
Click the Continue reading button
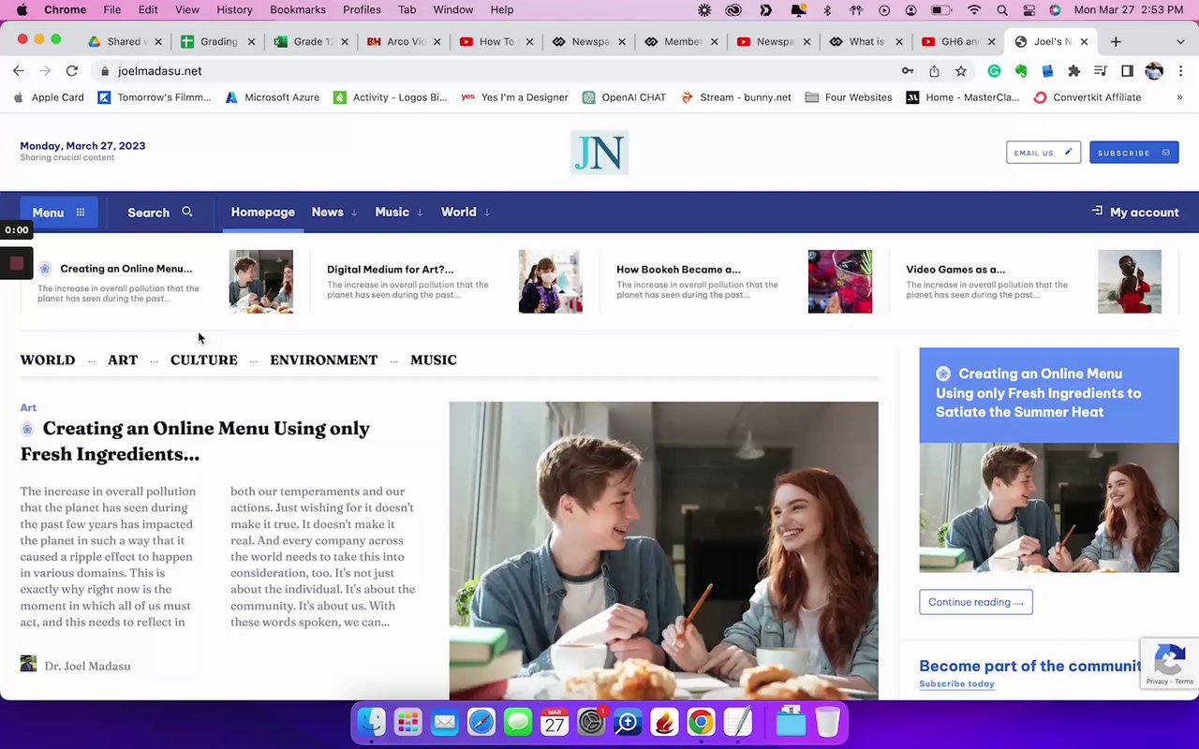click(x=976, y=602)
